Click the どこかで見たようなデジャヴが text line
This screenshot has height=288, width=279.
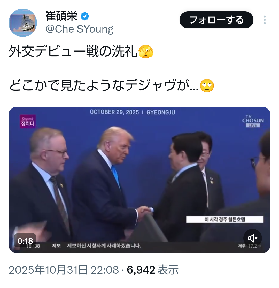[104, 85]
